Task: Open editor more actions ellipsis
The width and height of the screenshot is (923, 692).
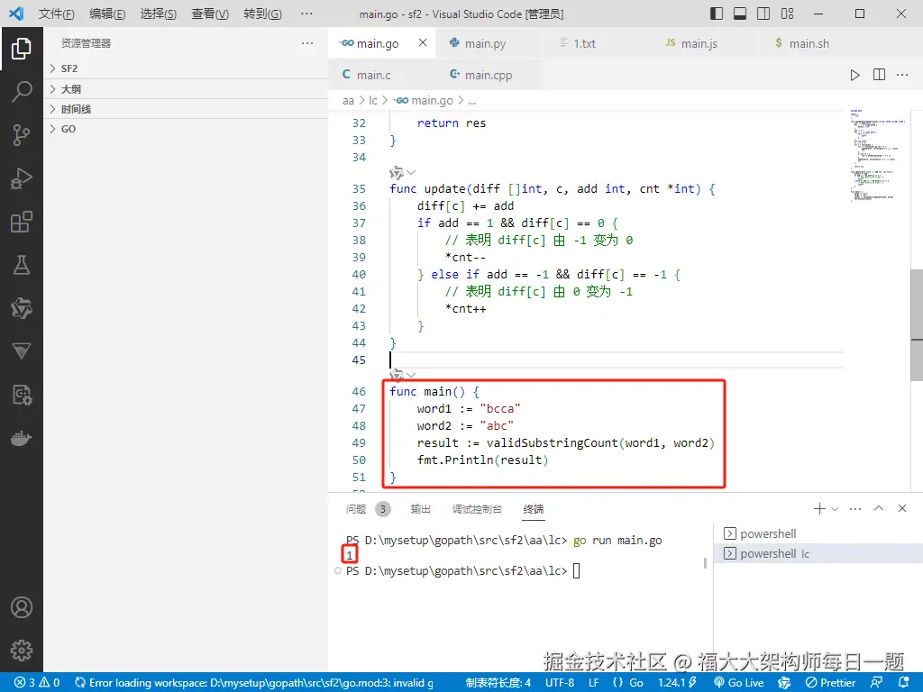Action: pos(902,75)
